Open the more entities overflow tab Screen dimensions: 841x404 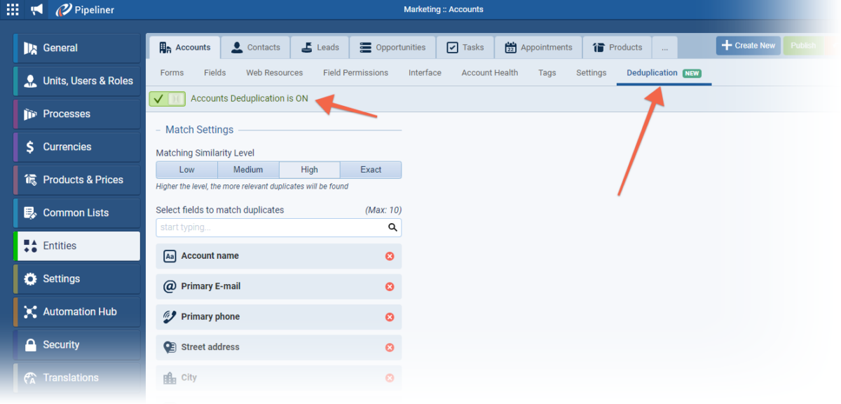(x=664, y=48)
